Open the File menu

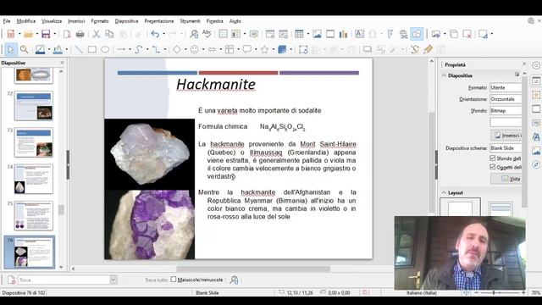[x=7, y=21]
